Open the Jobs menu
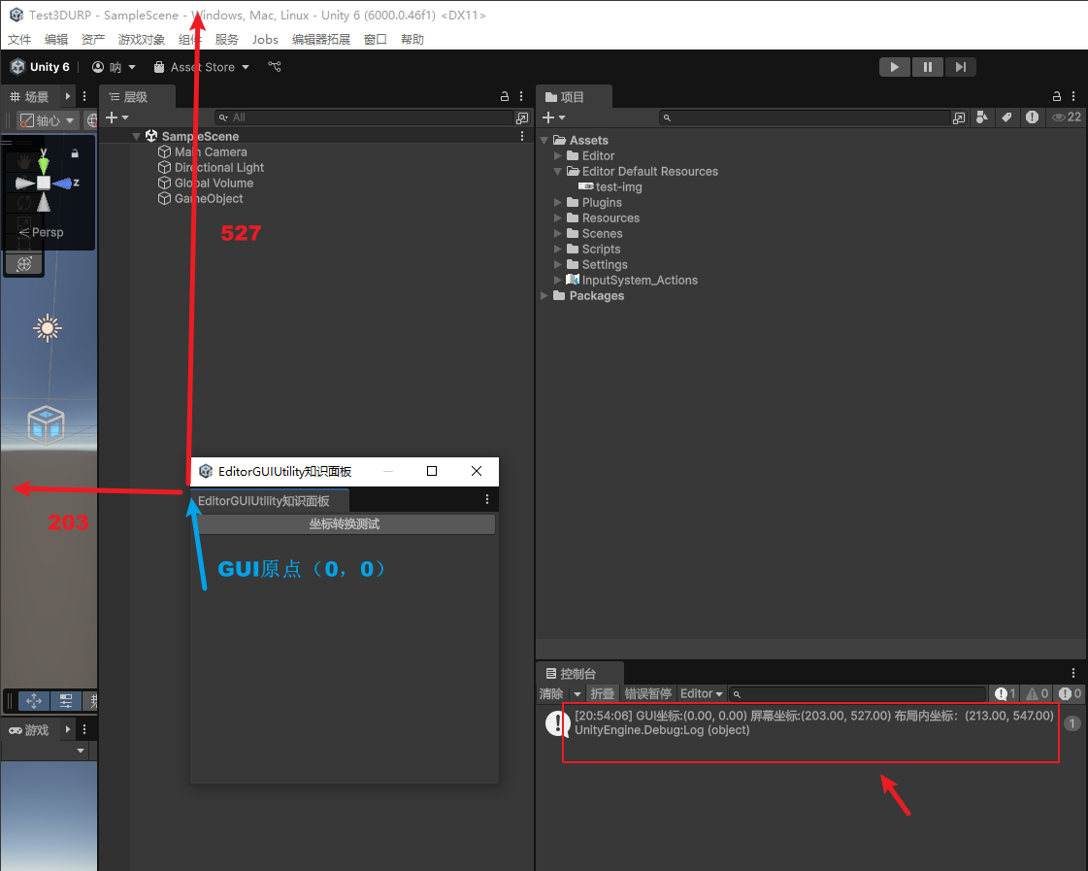 (265, 40)
